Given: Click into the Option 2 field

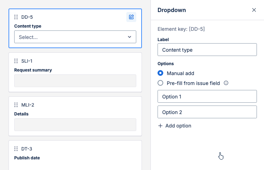Looking at the screenshot, I should (x=207, y=112).
